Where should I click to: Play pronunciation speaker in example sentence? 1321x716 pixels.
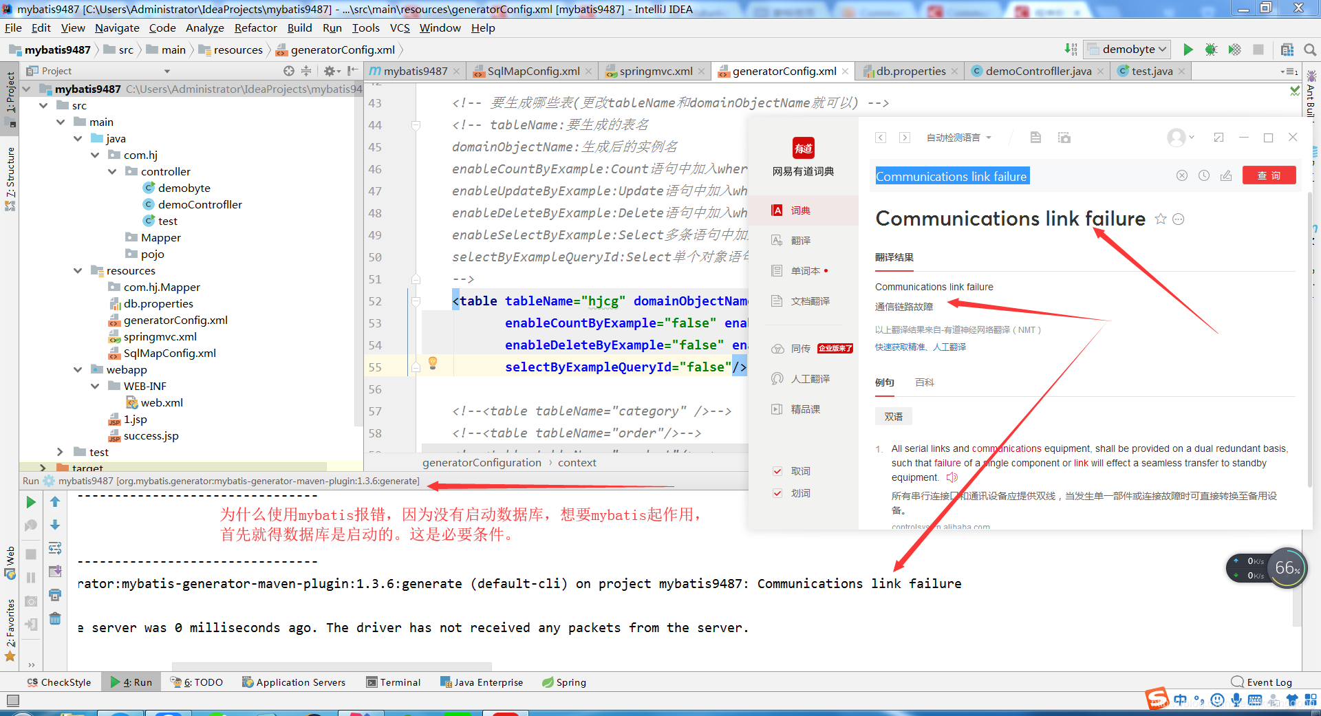tap(952, 477)
